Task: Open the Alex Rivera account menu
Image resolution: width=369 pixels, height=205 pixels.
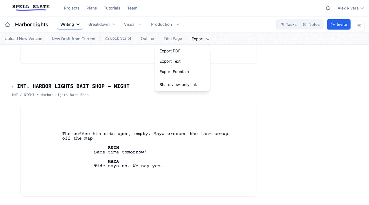Action: pyautogui.click(x=351, y=8)
